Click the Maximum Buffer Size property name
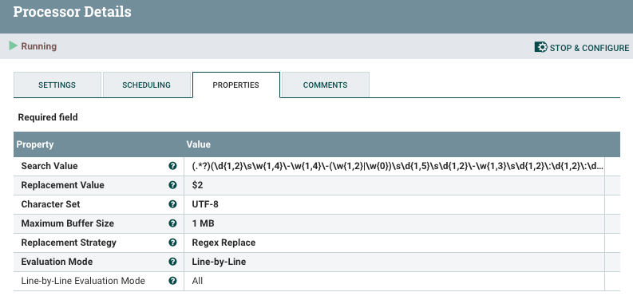Viewport: 633px width, 296px height. (x=67, y=223)
